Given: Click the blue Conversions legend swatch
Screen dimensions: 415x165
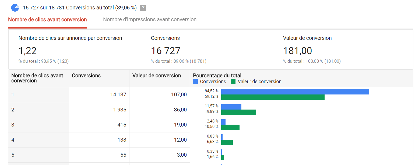Looking at the screenshot, I should 195,81.
